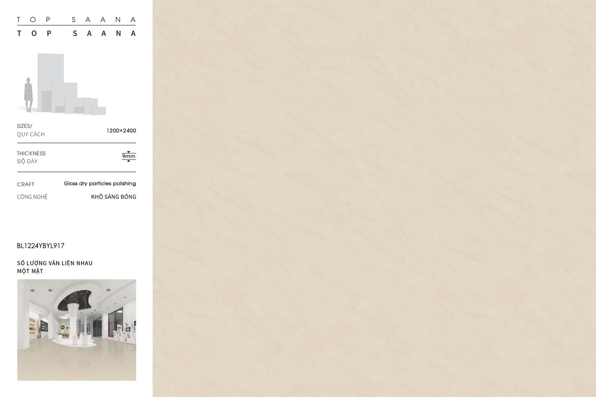
Task: Click the KHÔ SÁNG BÓNG text
Action: coord(114,197)
